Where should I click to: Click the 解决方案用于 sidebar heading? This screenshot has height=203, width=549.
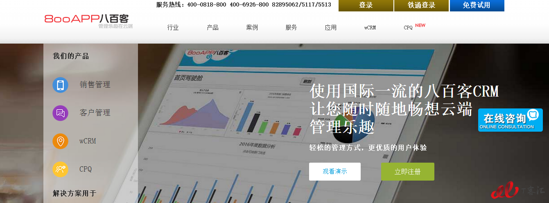click(75, 193)
